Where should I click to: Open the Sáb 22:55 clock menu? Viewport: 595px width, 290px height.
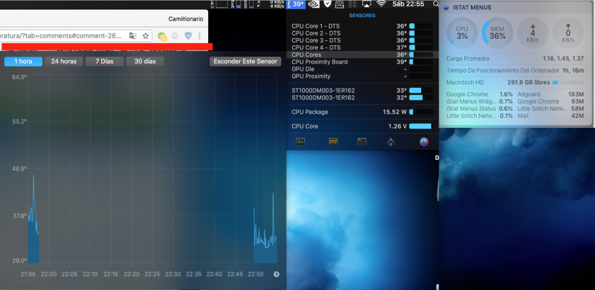click(x=408, y=4)
